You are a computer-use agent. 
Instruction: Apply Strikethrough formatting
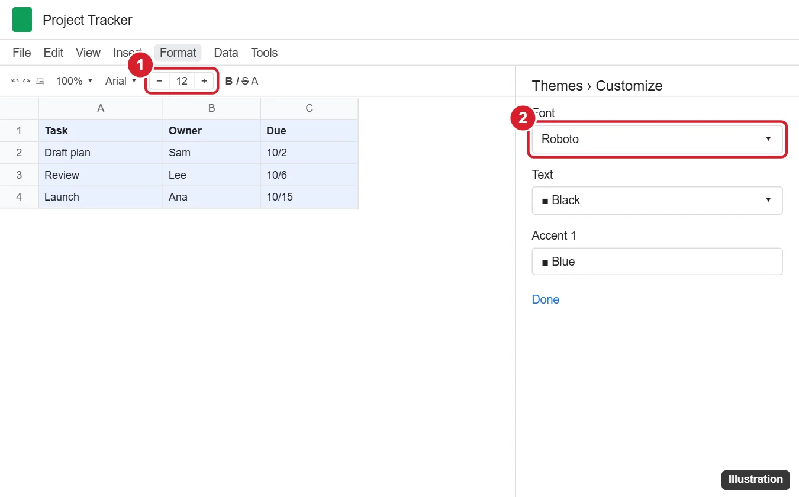(x=245, y=81)
